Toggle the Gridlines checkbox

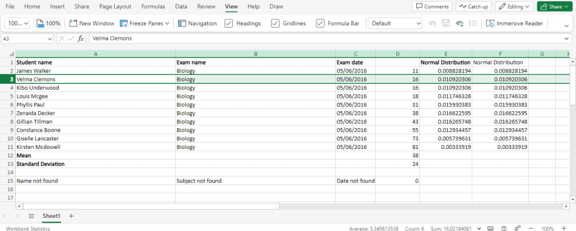tap(275, 24)
